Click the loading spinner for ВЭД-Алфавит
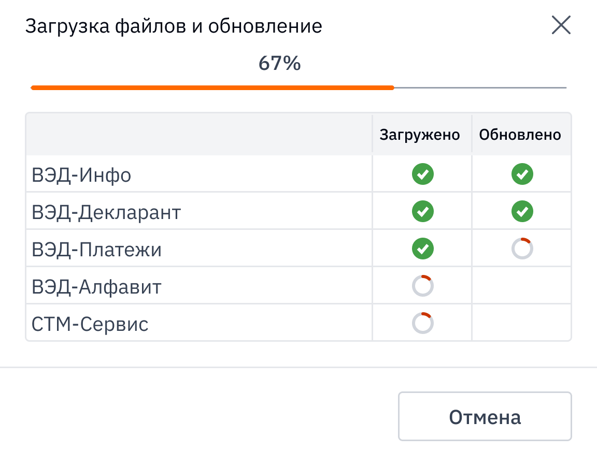 422,285
